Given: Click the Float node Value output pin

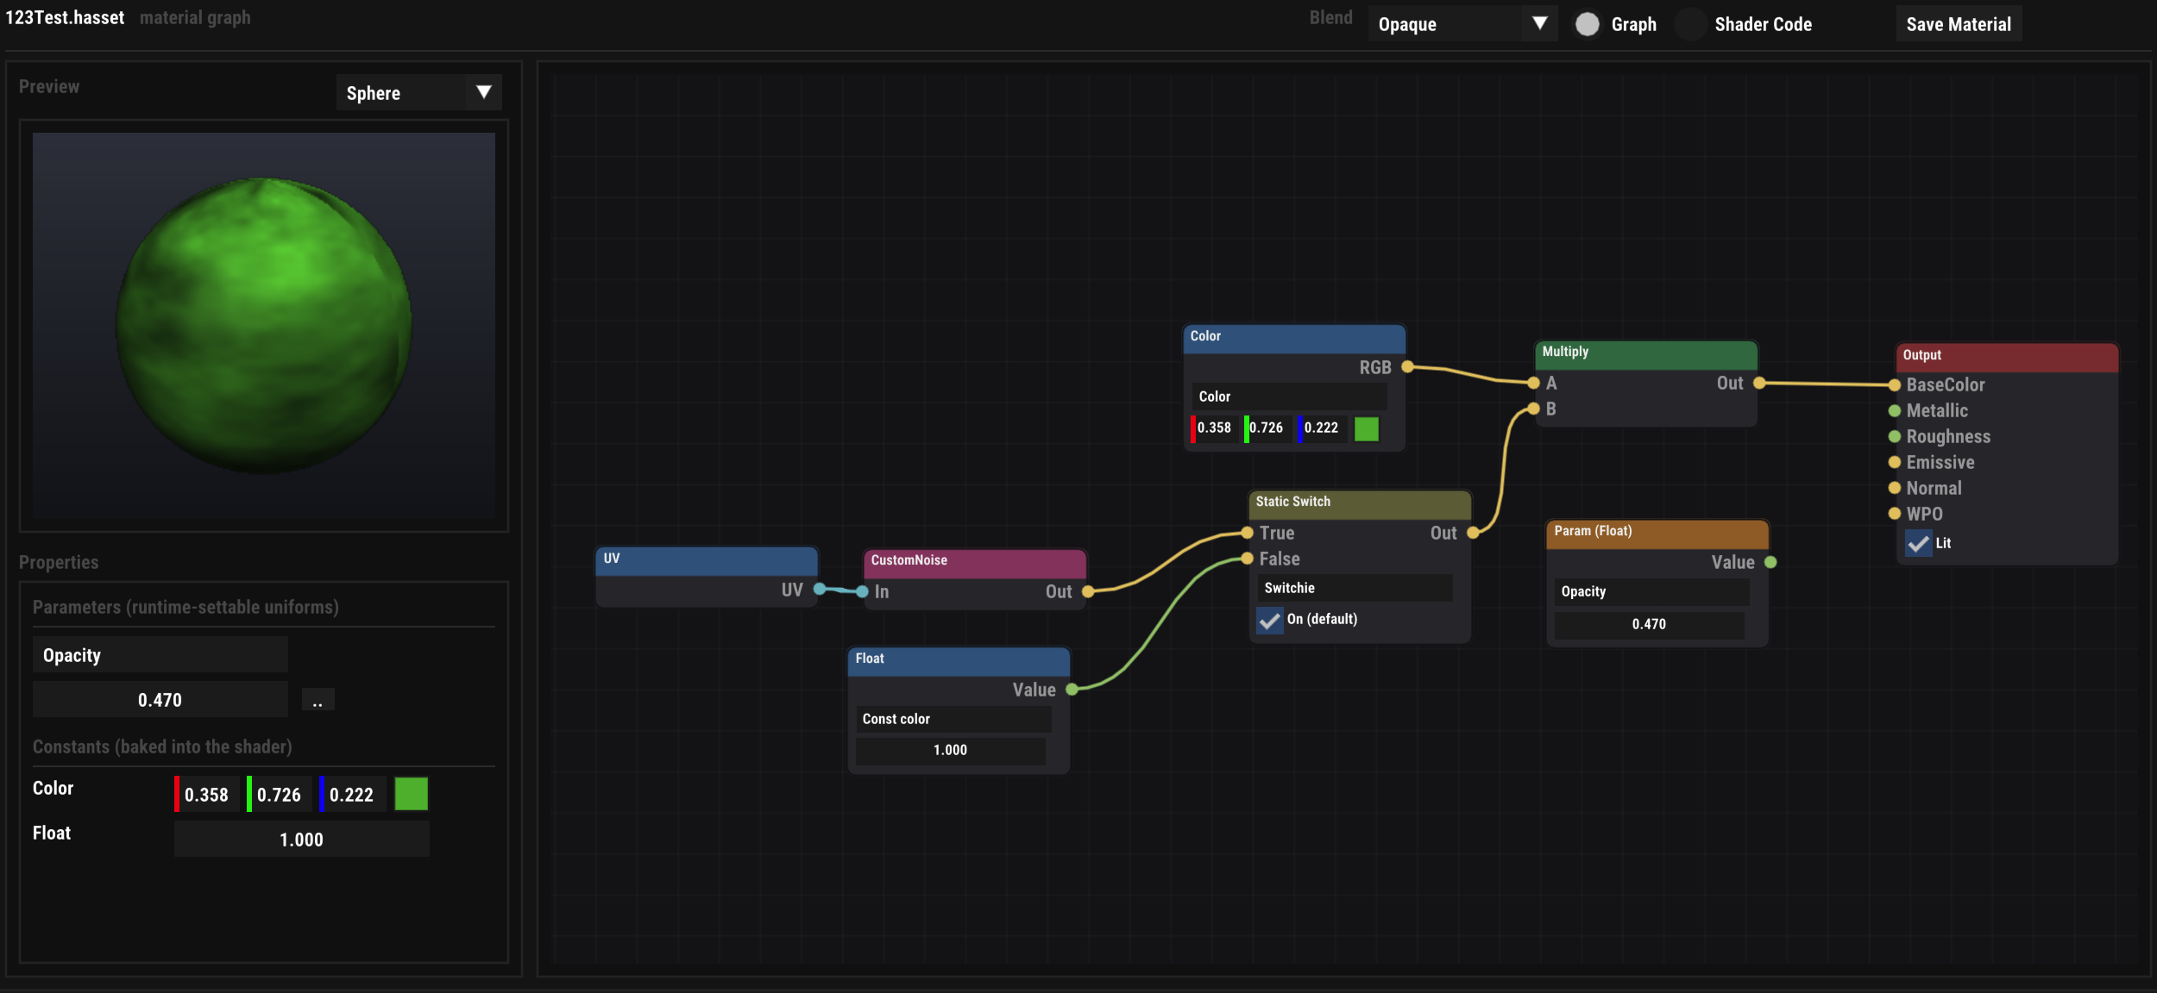Looking at the screenshot, I should pyautogui.click(x=1072, y=690).
